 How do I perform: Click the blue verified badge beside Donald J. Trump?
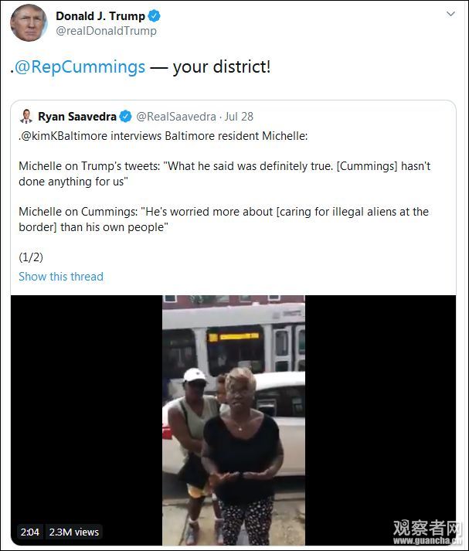(x=154, y=15)
